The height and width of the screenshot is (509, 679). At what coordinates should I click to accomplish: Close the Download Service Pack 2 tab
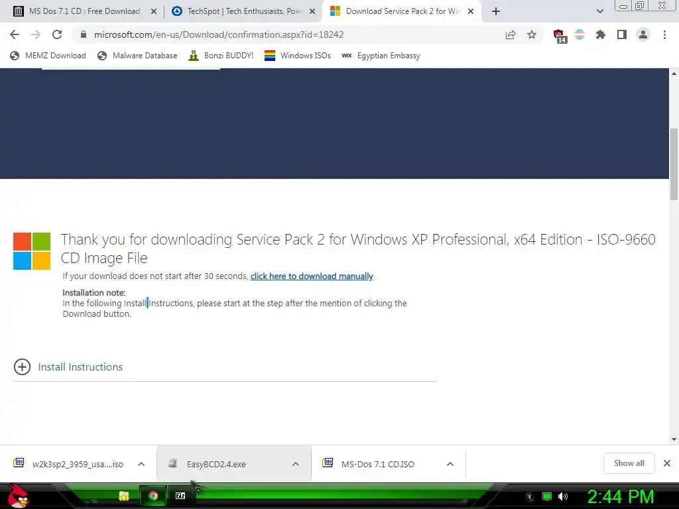pos(471,11)
